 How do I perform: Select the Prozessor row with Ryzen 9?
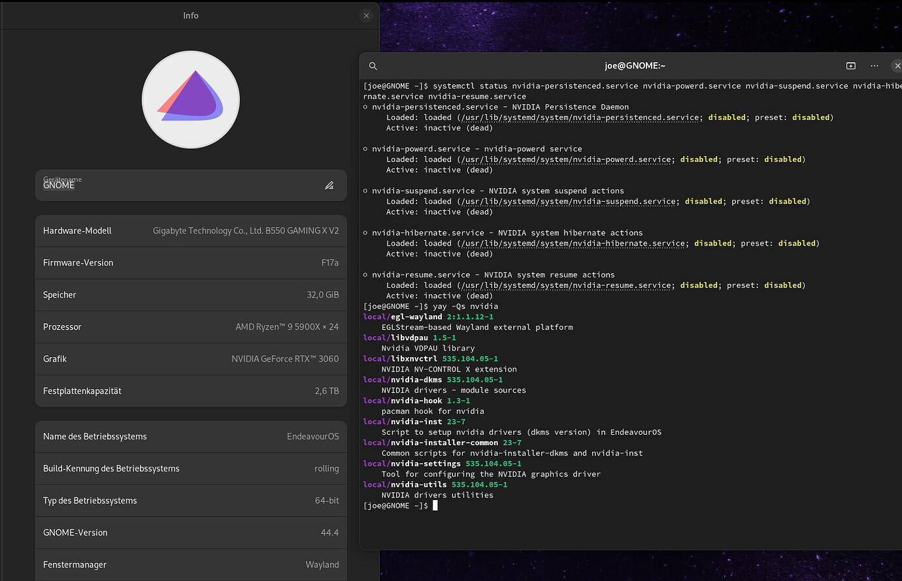click(190, 326)
